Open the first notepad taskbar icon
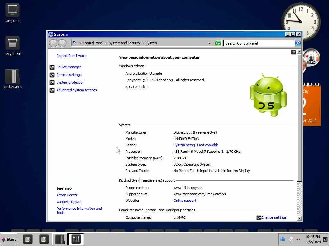This screenshot has height=246, width=329. pos(28,239)
